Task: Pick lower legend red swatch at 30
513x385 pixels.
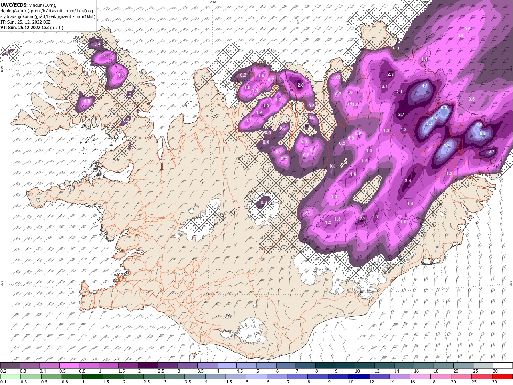Action: point(502,377)
